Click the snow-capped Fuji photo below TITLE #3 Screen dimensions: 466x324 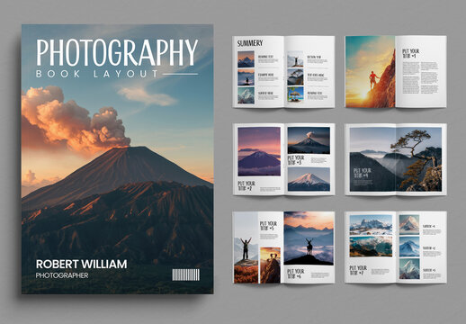pyautogui.click(x=309, y=179)
